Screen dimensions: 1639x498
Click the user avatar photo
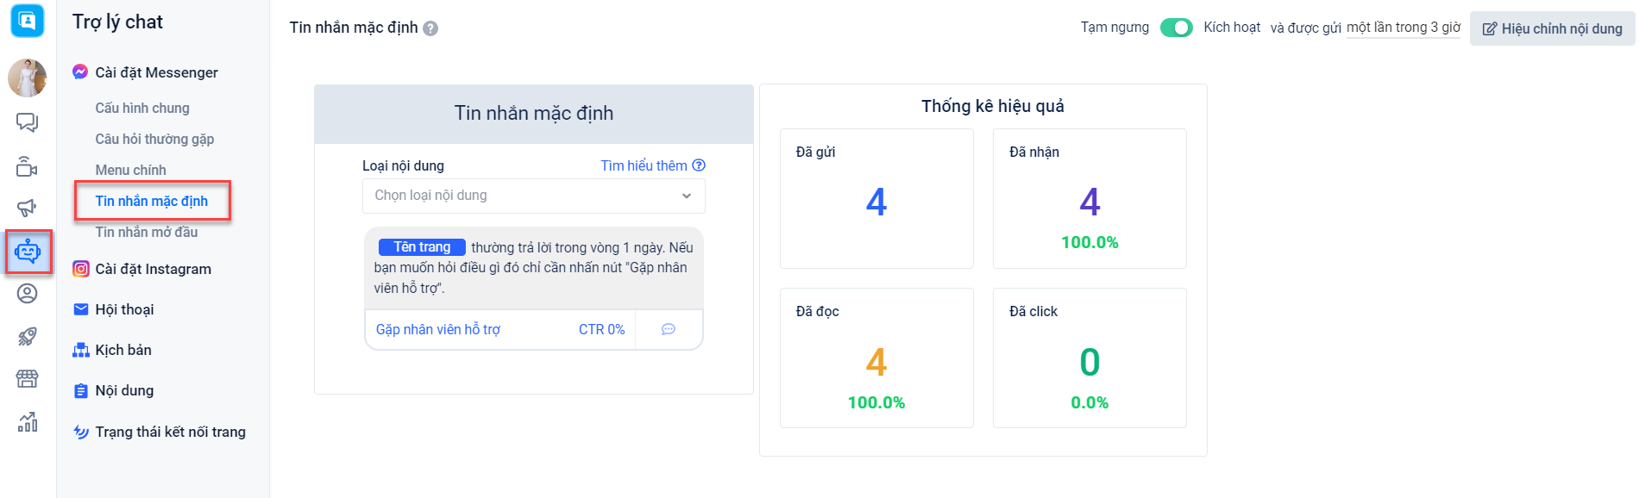point(28,78)
